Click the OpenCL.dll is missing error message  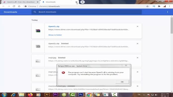96,73
